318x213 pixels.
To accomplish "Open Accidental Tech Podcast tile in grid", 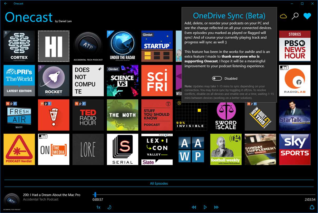I will pyautogui.click(x=88, y=46).
